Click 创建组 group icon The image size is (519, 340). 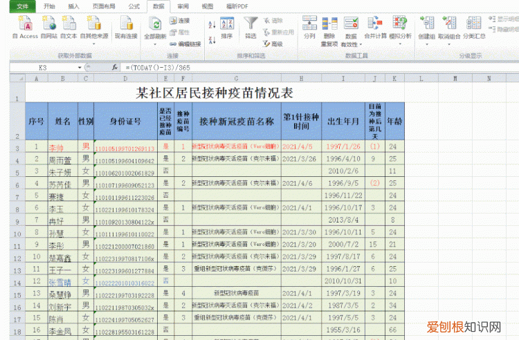(x=427, y=23)
